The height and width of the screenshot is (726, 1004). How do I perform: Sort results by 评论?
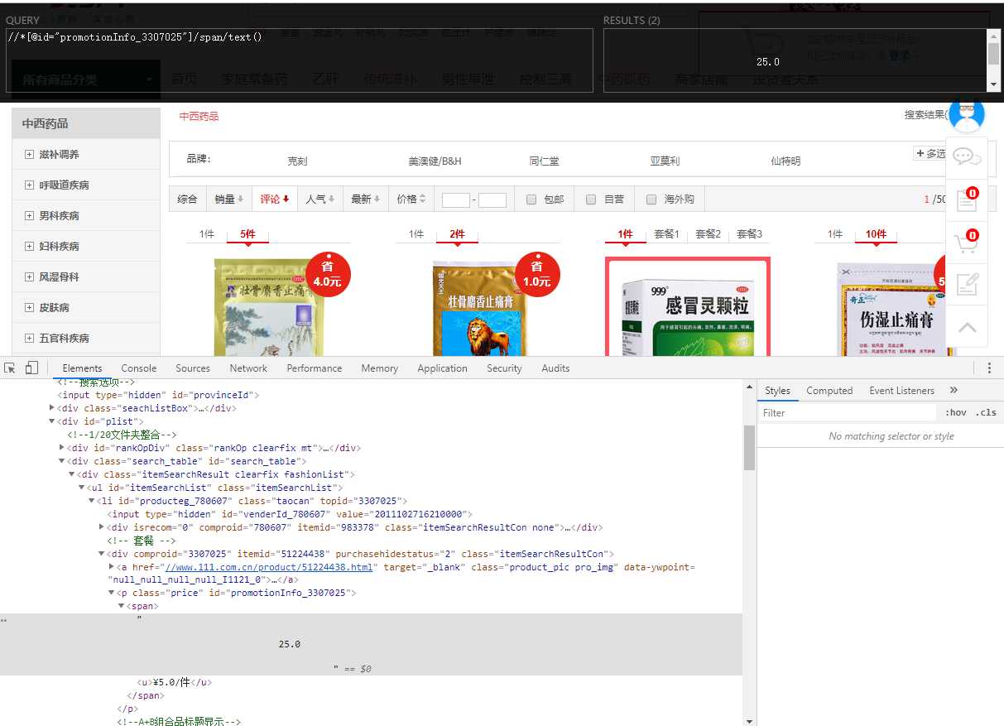coord(274,200)
